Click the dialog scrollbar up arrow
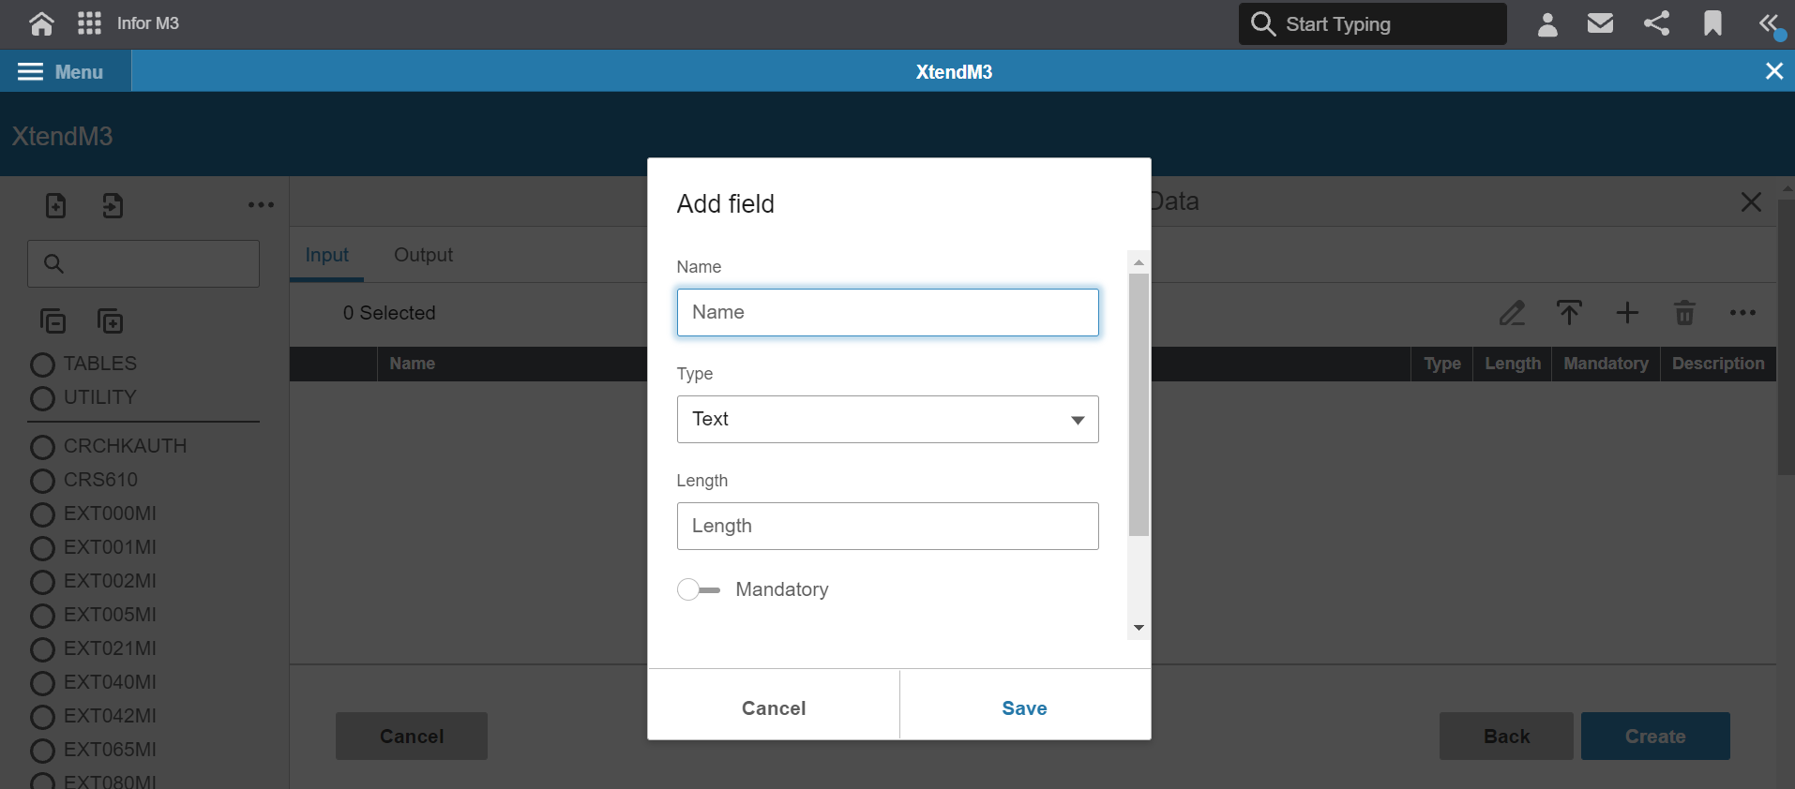Viewport: 1795px width, 789px height. pos(1139,262)
